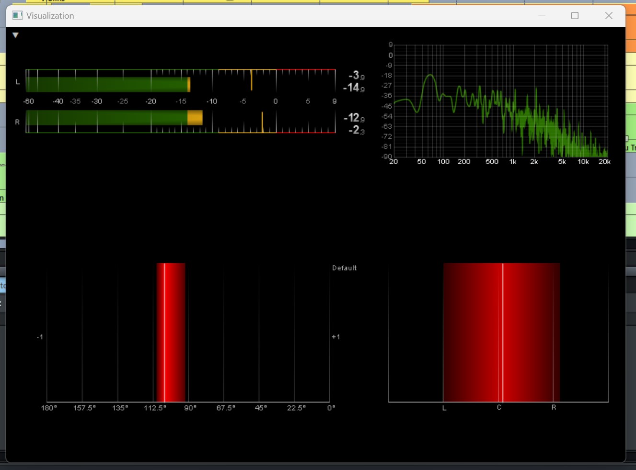Click the Visualization window title icon
This screenshot has height=470, width=636.
17,15
